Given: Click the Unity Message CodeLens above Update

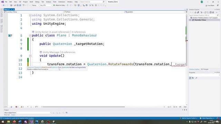Looking at the screenshot, I should click(x=51, y=52).
